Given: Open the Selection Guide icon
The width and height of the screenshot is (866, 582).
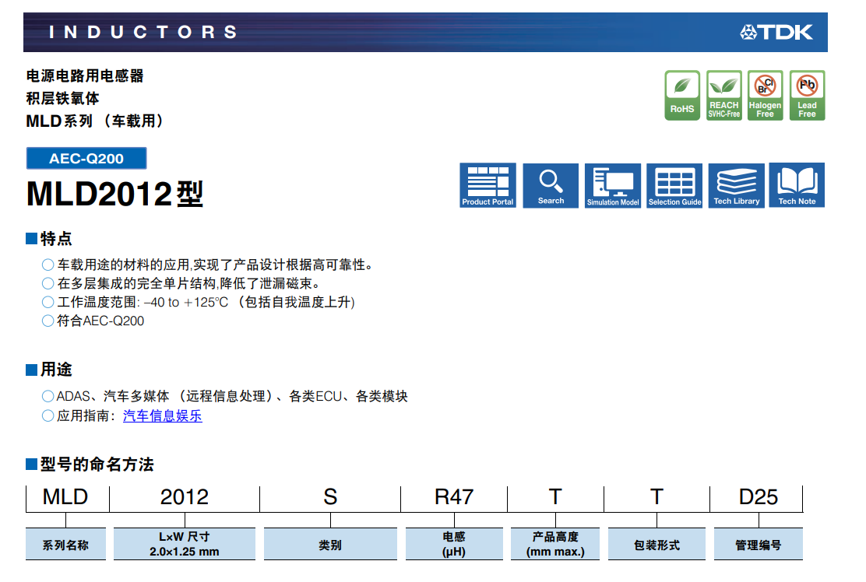Looking at the screenshot, I should pyautogui.click(x=674, y=185).
